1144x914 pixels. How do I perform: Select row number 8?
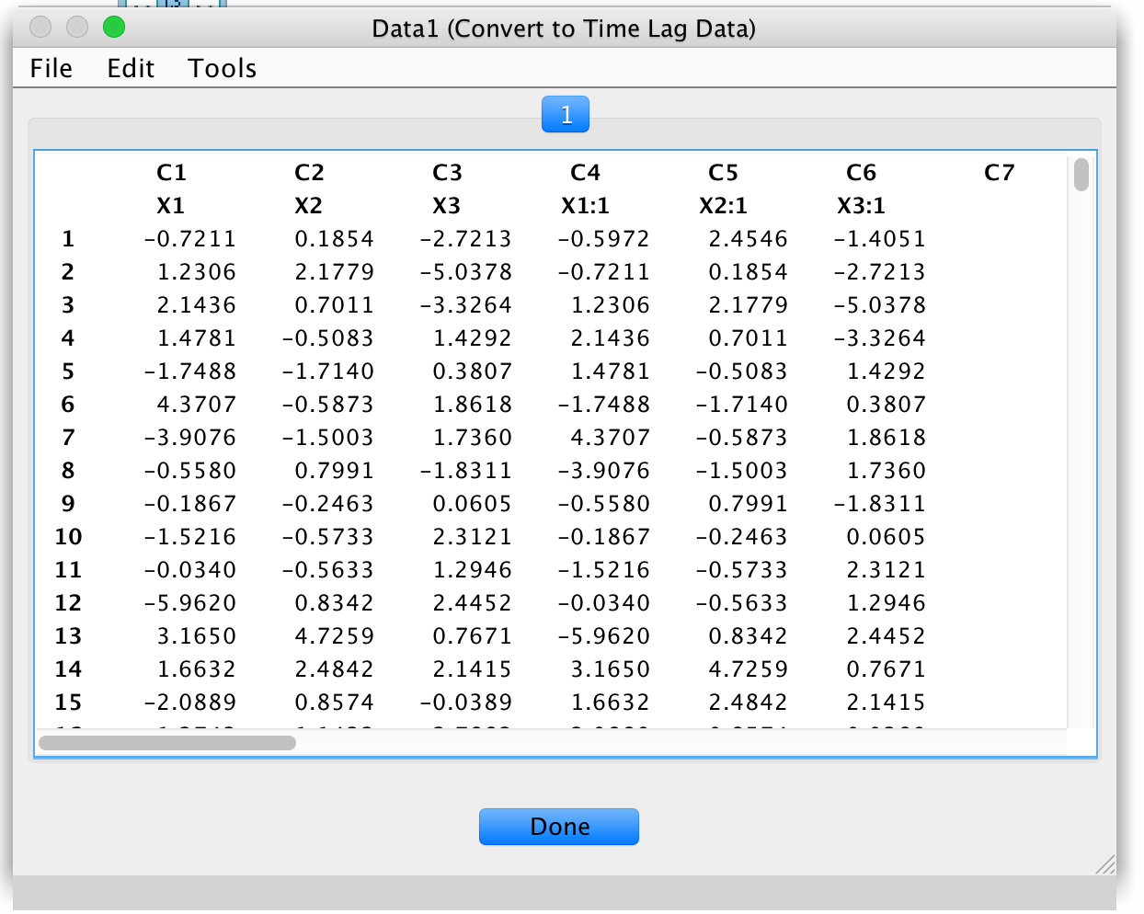coord(67,470)
